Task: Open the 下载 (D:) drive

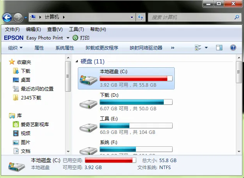Action: coord(126,102)
